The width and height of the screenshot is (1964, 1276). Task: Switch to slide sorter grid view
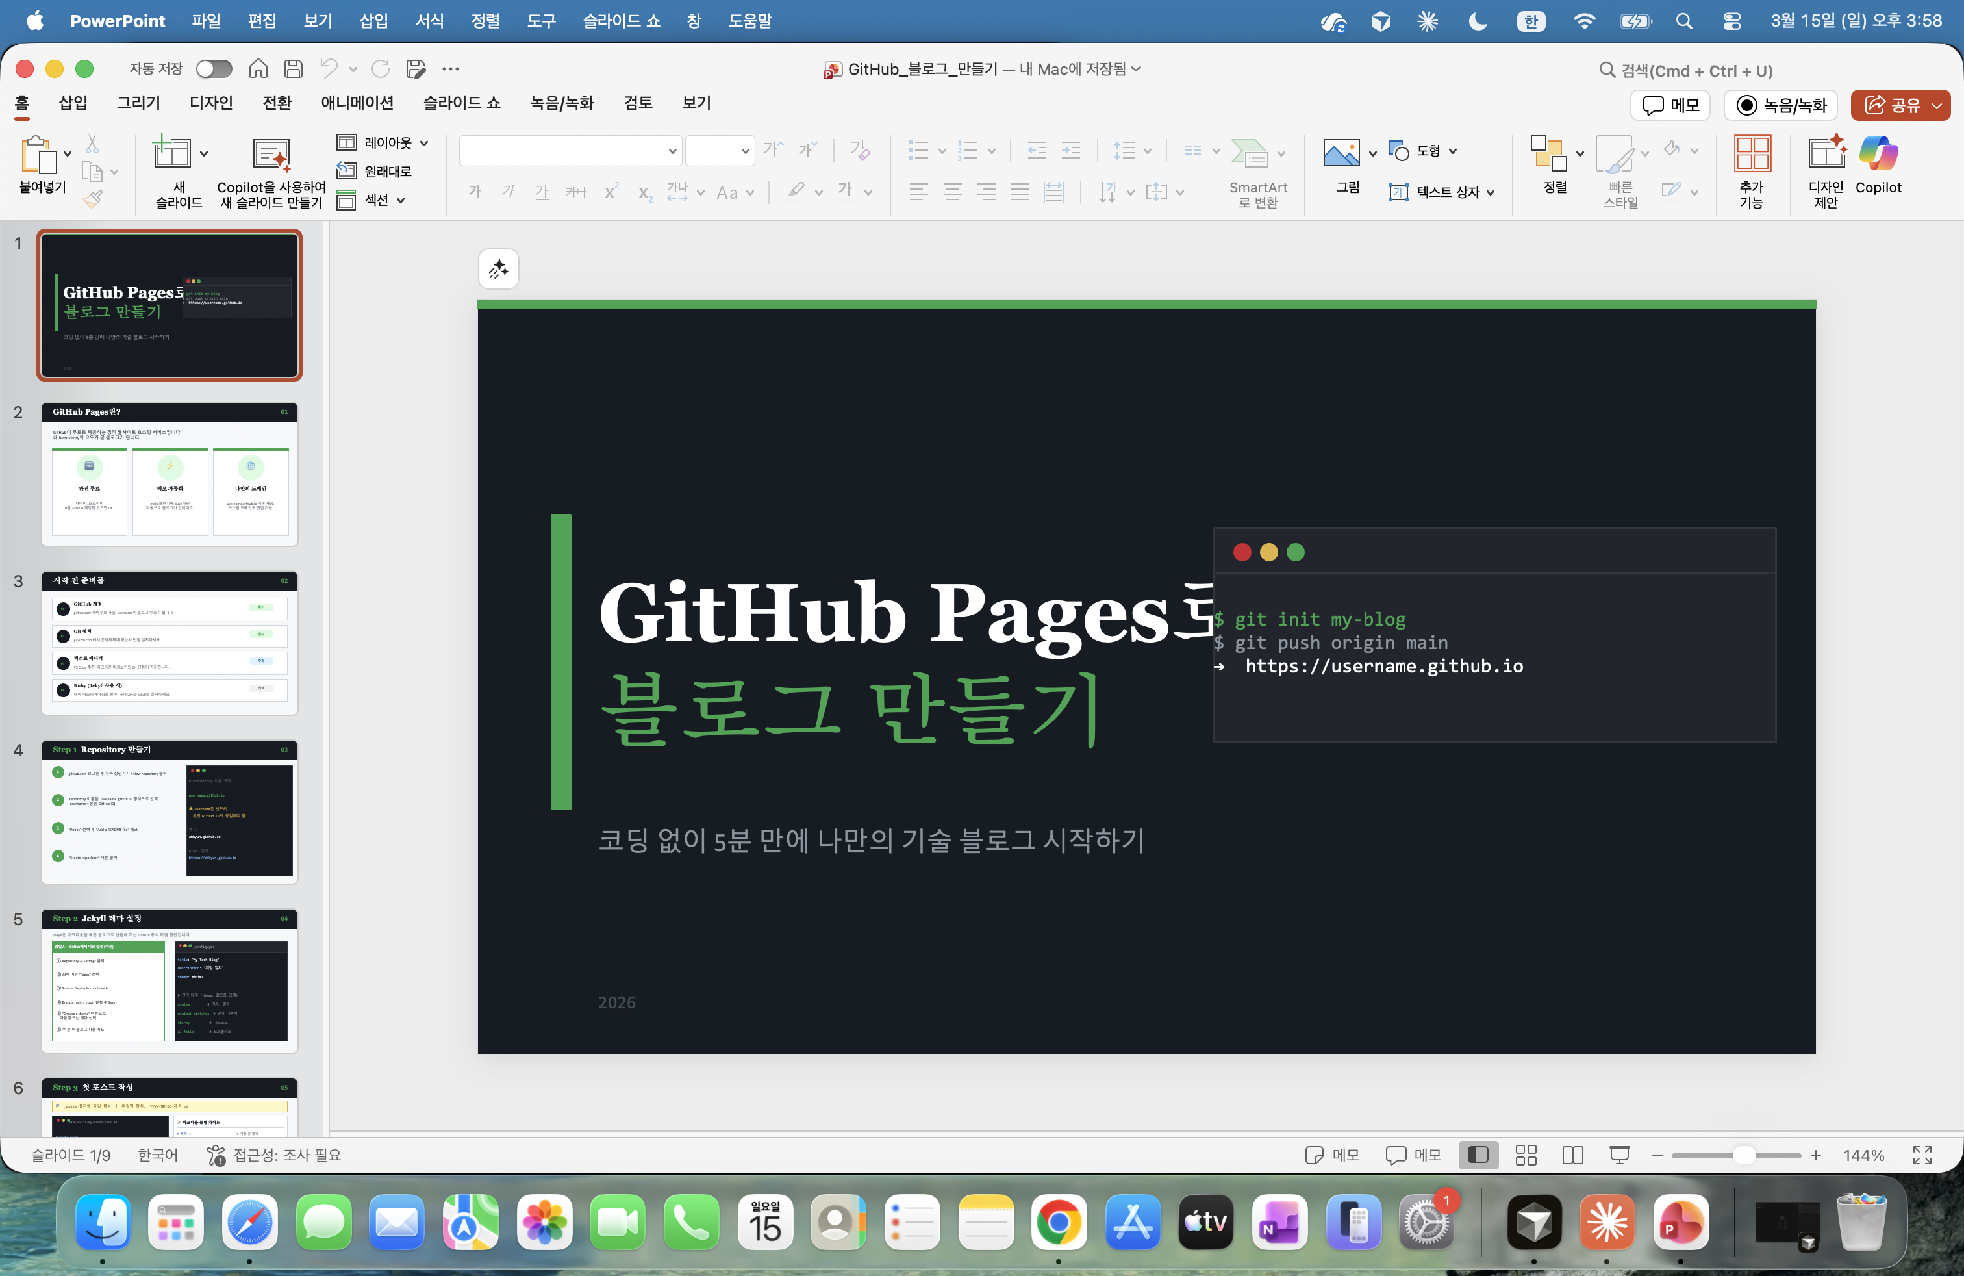tap(1526, 1155)
